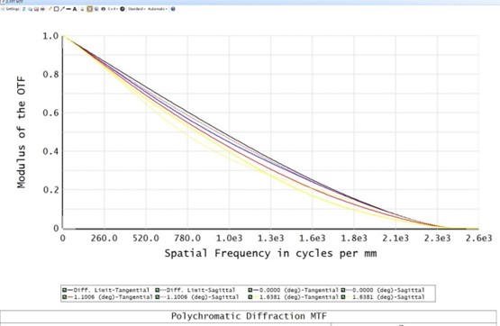Click the lock window icon
Viewport: 500px width, 326px height.
tap(82, 9)
